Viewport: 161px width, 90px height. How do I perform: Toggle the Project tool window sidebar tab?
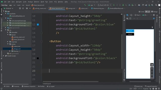coord(2,12)
